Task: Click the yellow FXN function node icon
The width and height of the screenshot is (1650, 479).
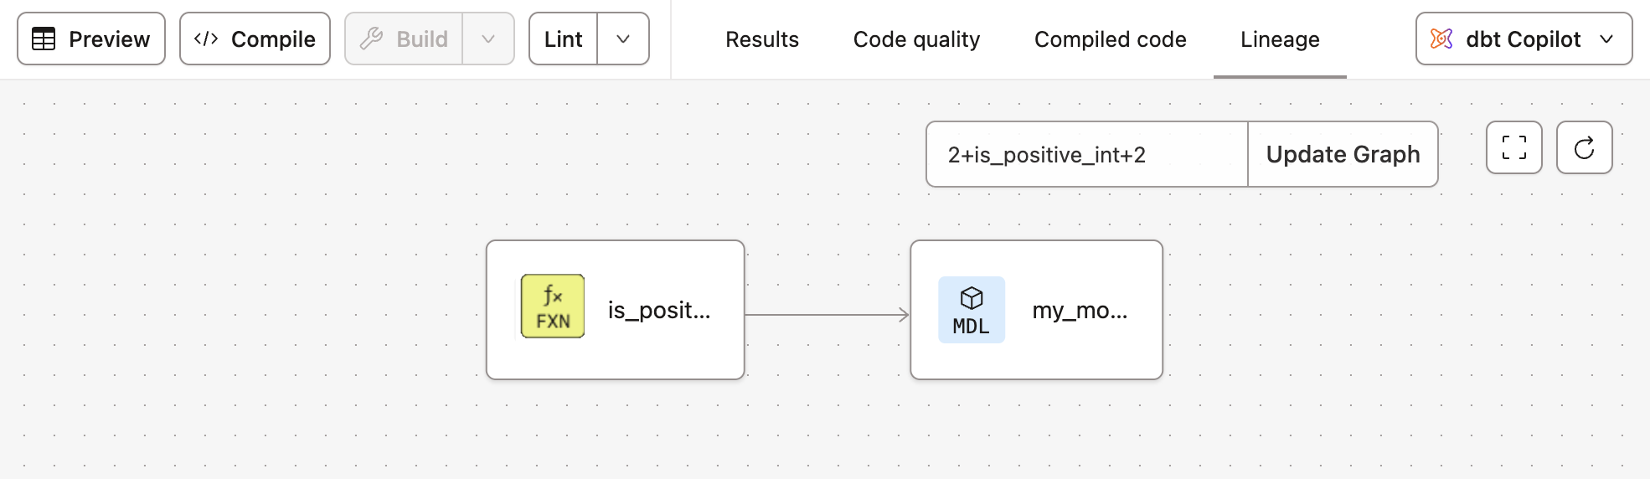Action: pyautogui.click(x=553, y=306)
